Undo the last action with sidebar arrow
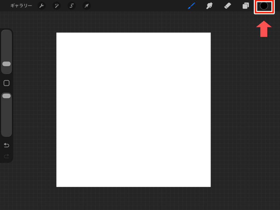The width and height of the screenshot is (280, 210). 7,145
